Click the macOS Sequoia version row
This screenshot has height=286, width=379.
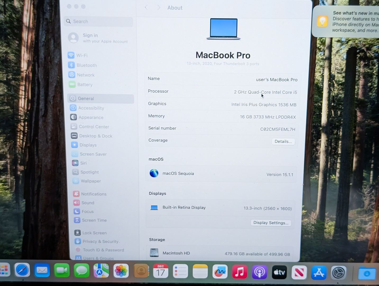(221, 174)
